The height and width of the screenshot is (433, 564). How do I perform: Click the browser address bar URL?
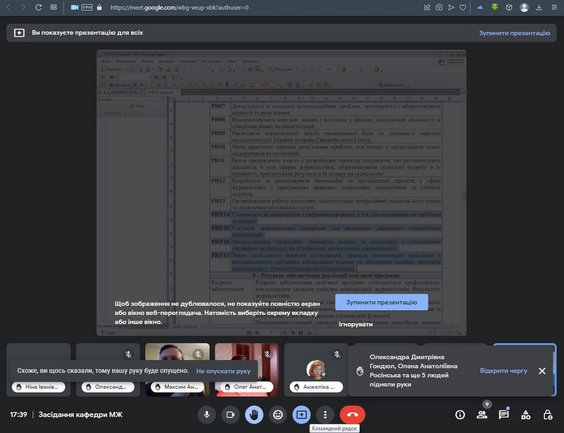(x=179, y=7)
